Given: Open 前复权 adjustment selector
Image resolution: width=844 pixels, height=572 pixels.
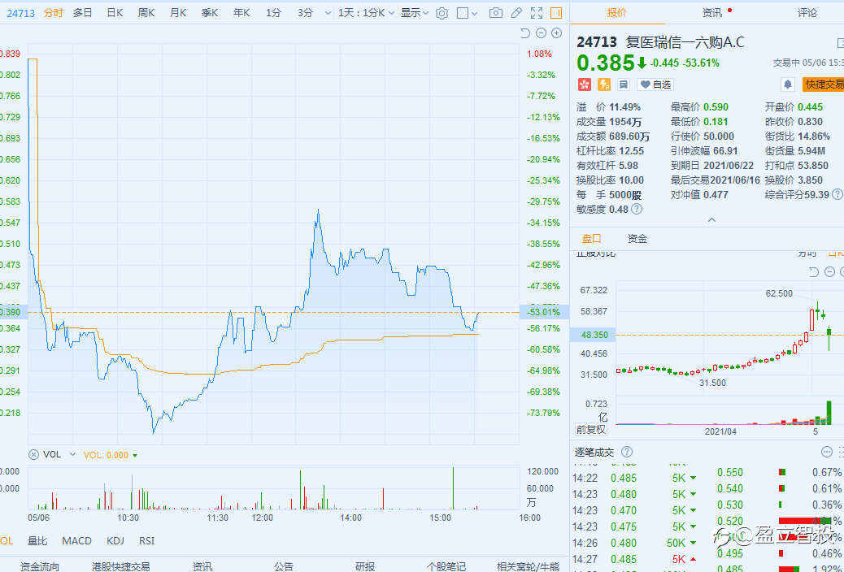Looking at the screenshot, I should point(591,429).
